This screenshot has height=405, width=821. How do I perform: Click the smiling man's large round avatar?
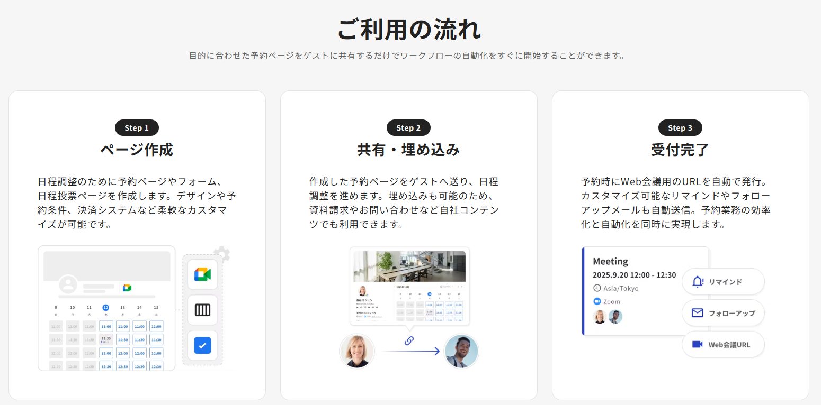tap(461, 351)
